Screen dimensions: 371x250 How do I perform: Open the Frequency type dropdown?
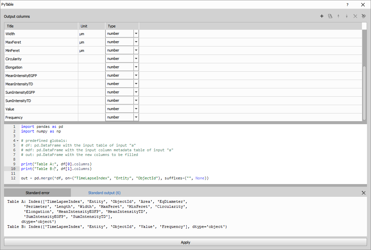point(136,117)
